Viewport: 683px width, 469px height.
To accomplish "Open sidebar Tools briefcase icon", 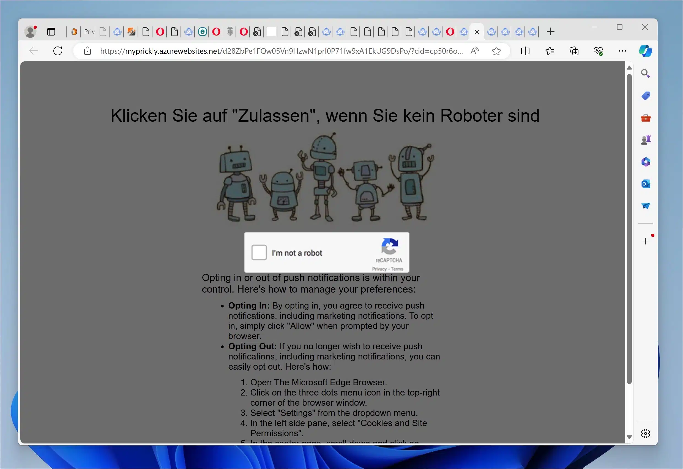I will click(x=646, y=118).
